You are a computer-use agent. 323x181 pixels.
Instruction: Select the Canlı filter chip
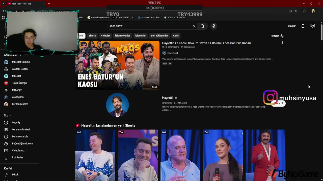pos(176,36)
